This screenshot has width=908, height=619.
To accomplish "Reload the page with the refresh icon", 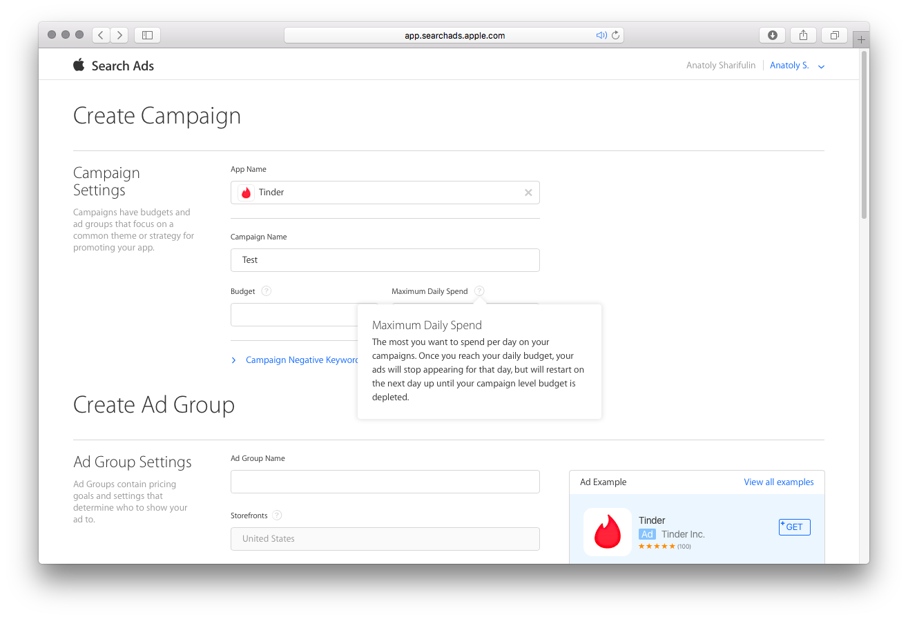I will [615, 35].
